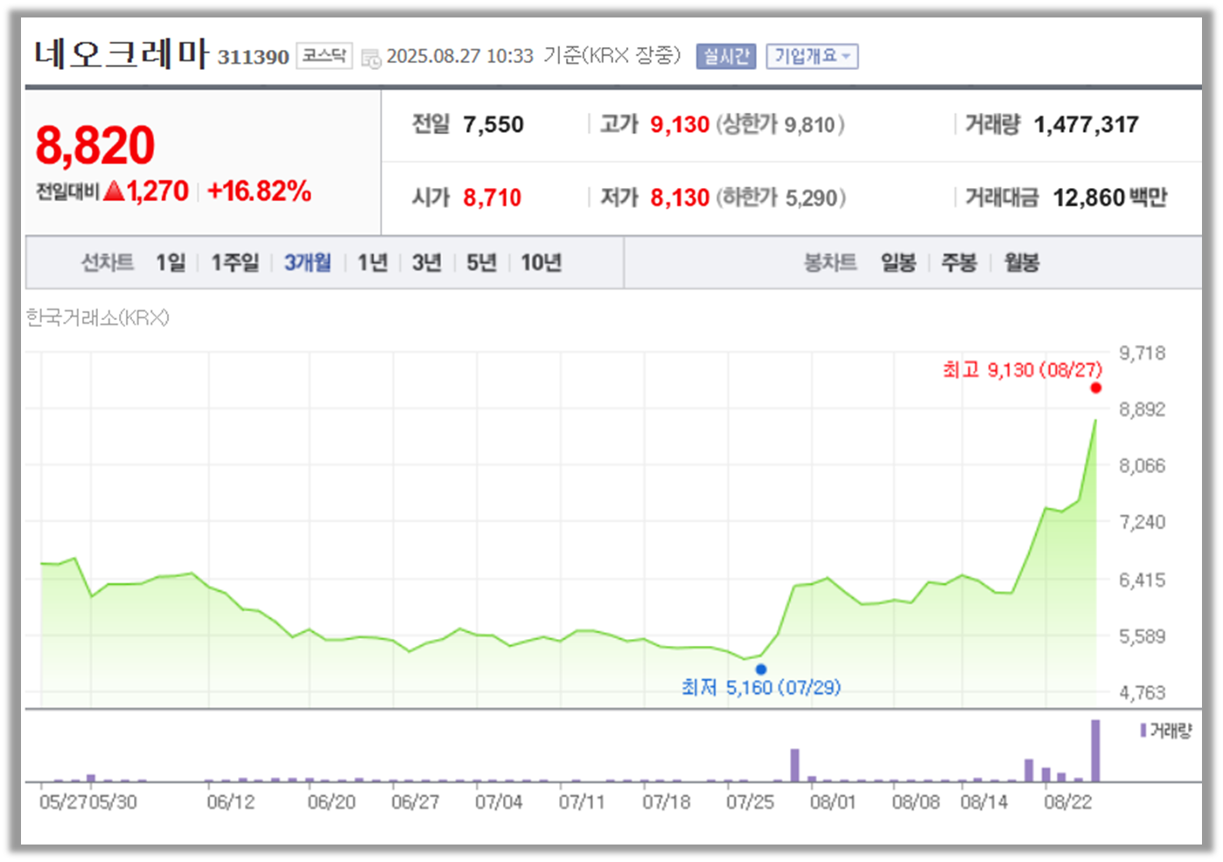Click the 9,718 price axis label
This screenshot has width=1223, height=862.
1143,353
